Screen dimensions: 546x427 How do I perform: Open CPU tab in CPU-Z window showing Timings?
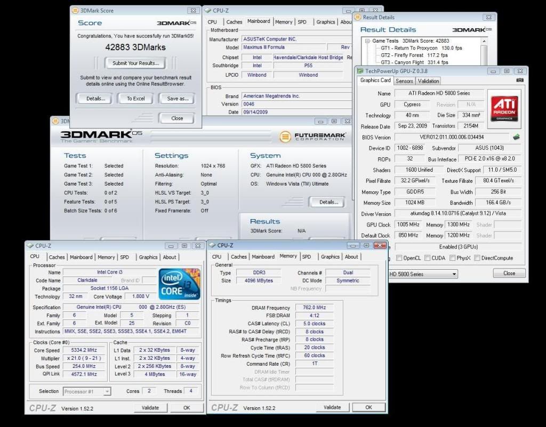pos(216,257)
